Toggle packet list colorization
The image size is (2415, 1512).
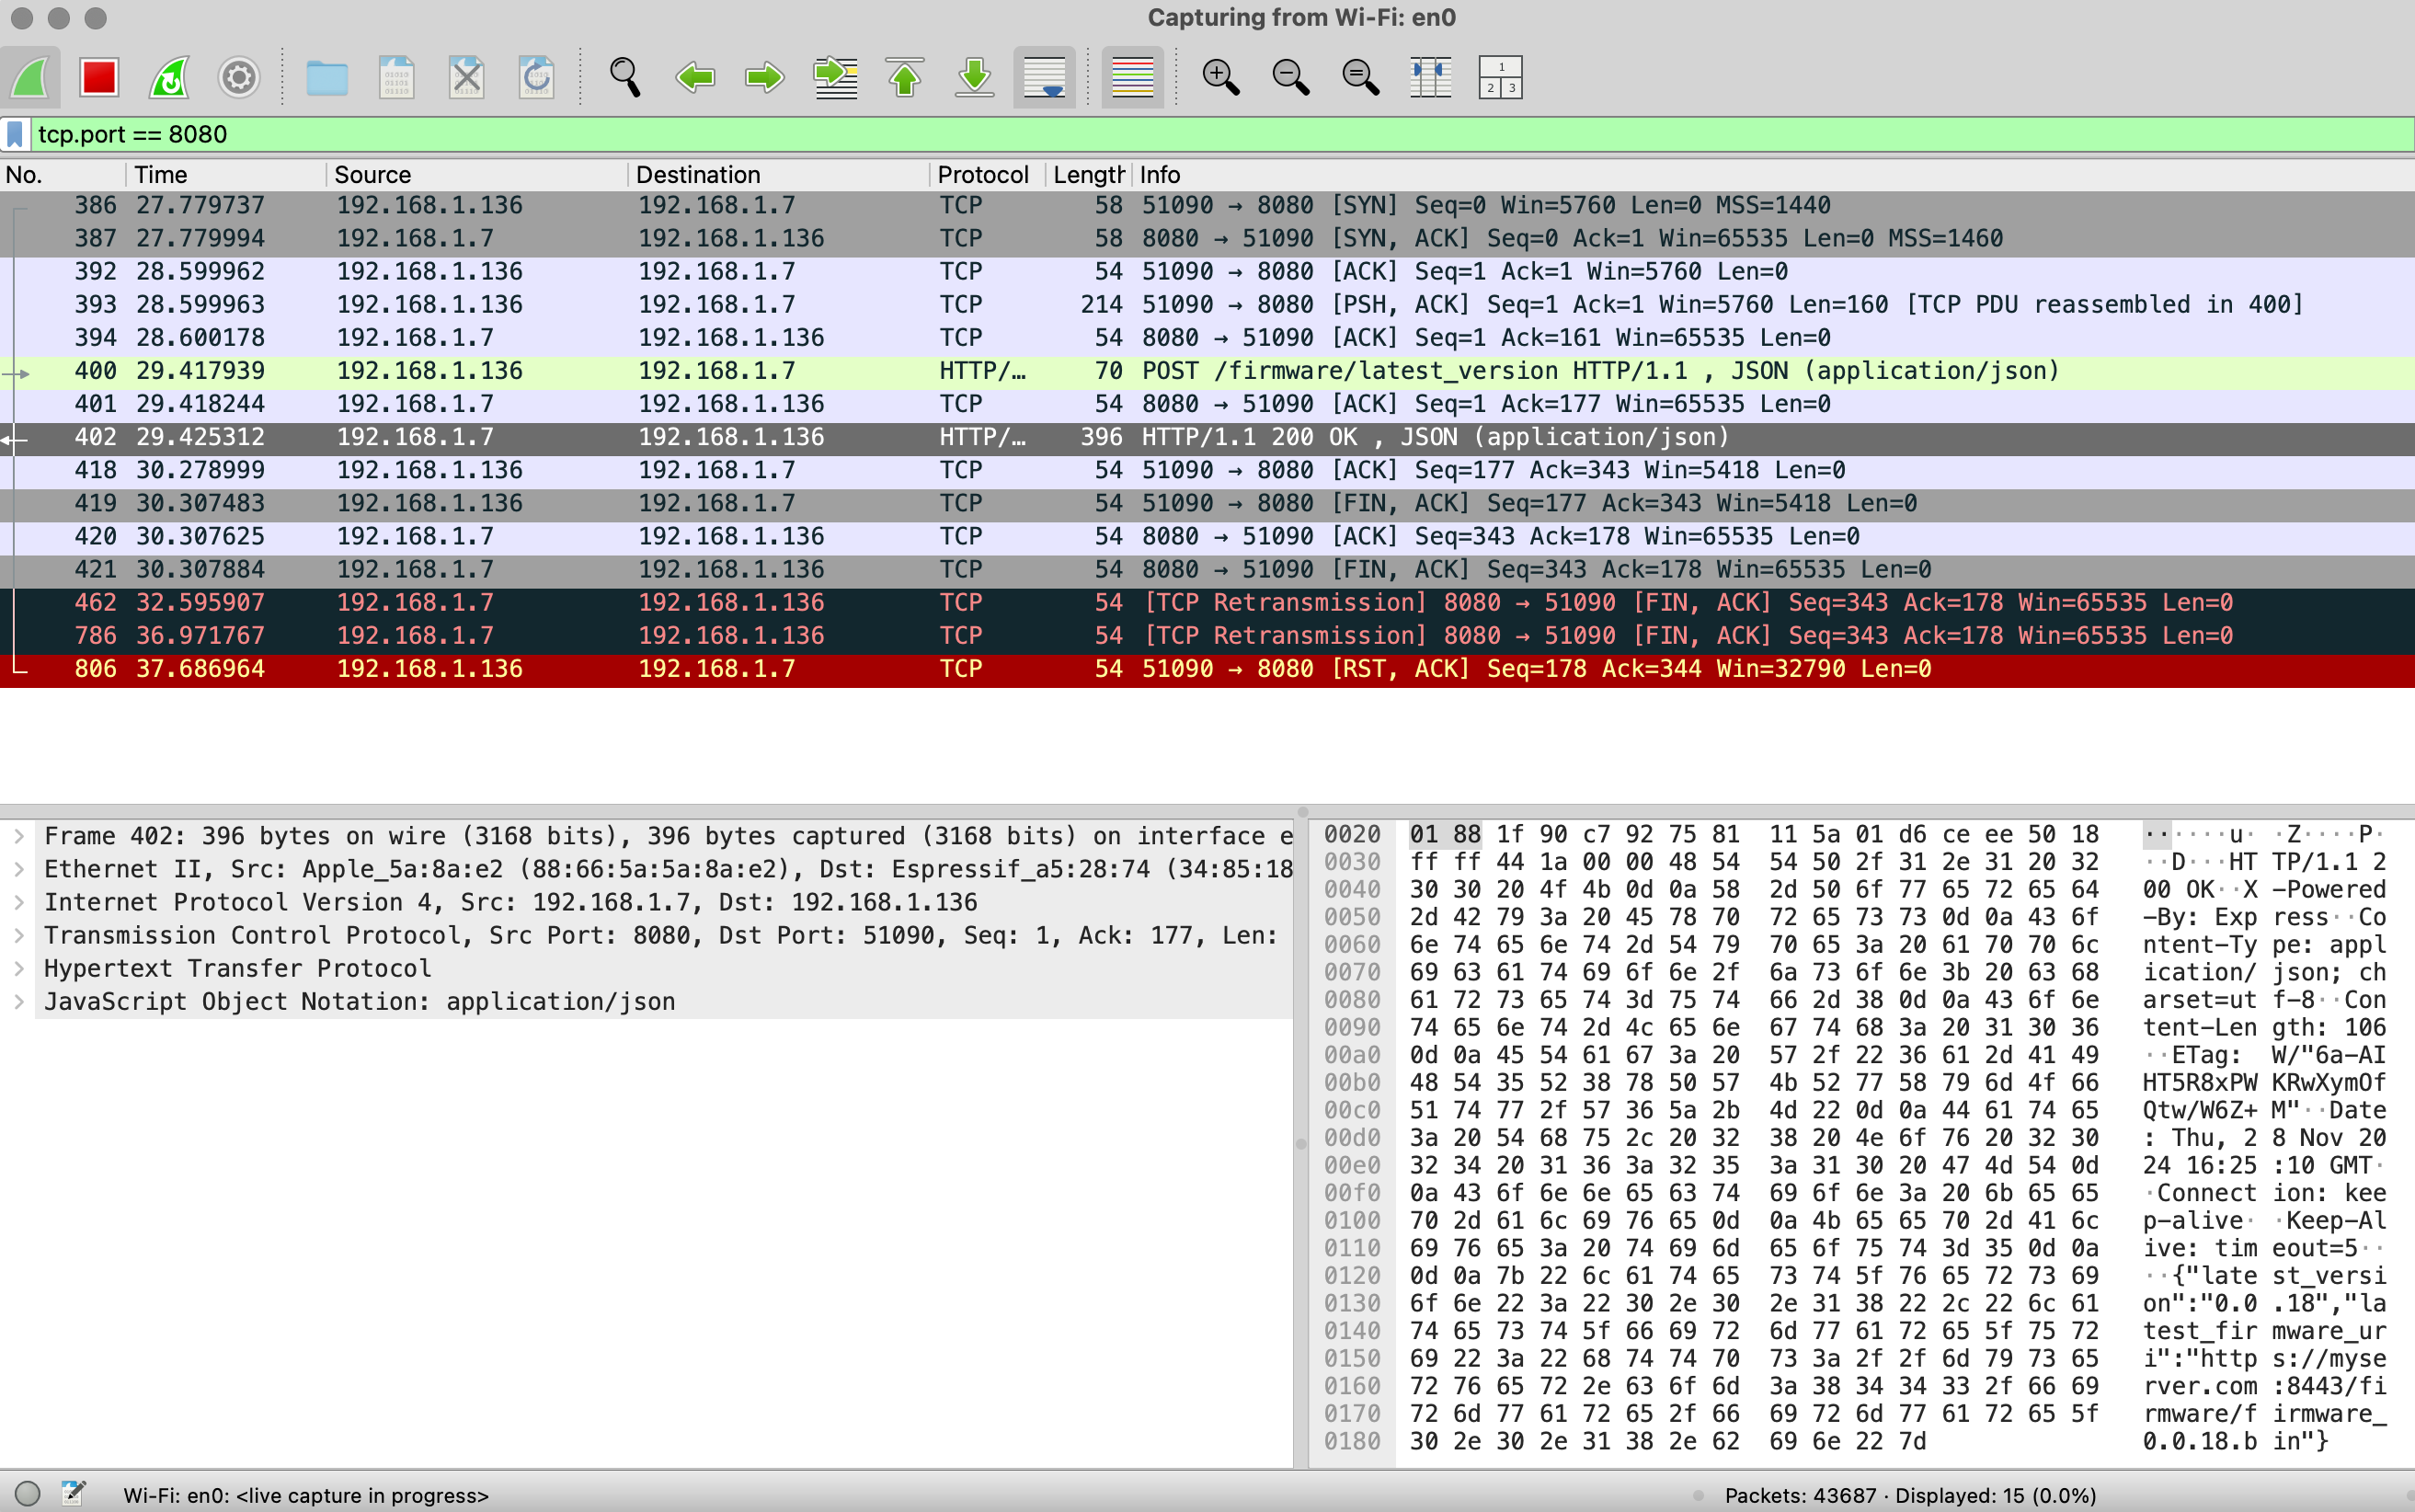point(1132,77)
